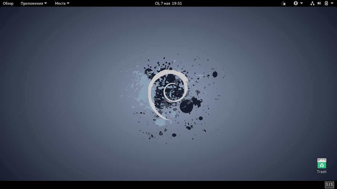
Task: Click the Trash label on desktop
Action: click(322, 172)
